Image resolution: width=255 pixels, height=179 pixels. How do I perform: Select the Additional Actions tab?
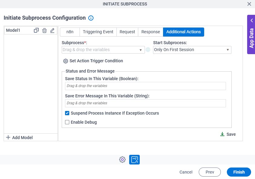click(183, 32)
